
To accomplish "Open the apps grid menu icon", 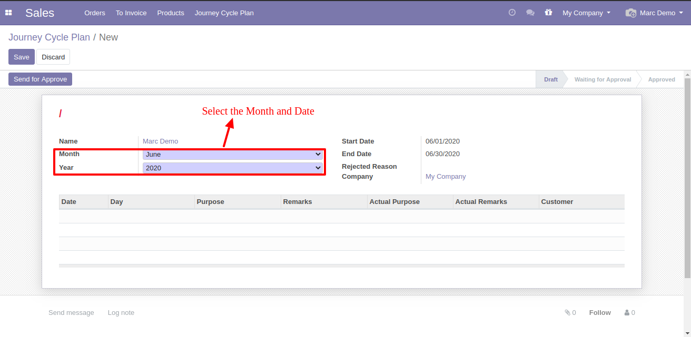I will [x=8, y=13].
